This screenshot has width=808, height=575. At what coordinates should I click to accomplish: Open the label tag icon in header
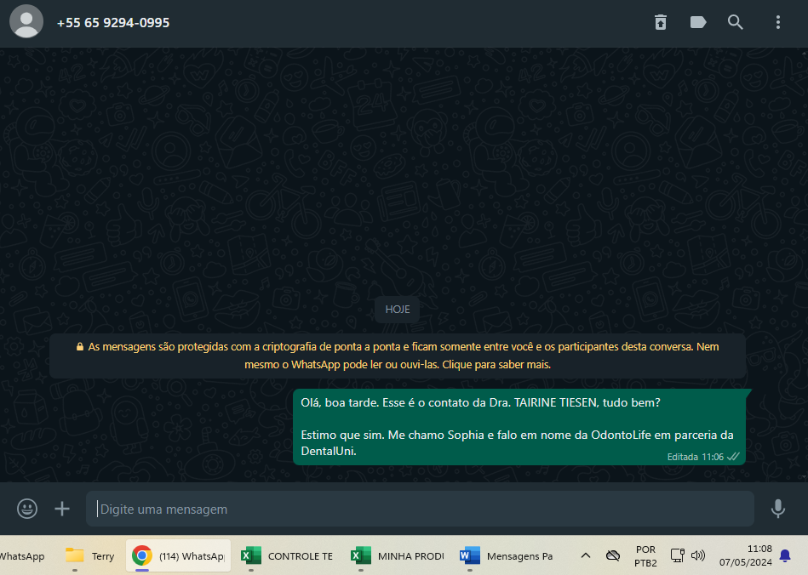[x=697, y=22]
